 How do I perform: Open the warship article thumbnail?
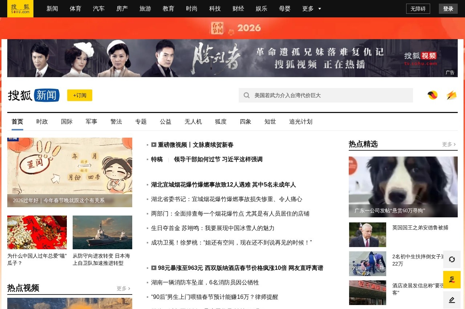[x=102, y=232]
